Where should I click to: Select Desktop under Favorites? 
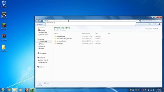click(43, 30)
